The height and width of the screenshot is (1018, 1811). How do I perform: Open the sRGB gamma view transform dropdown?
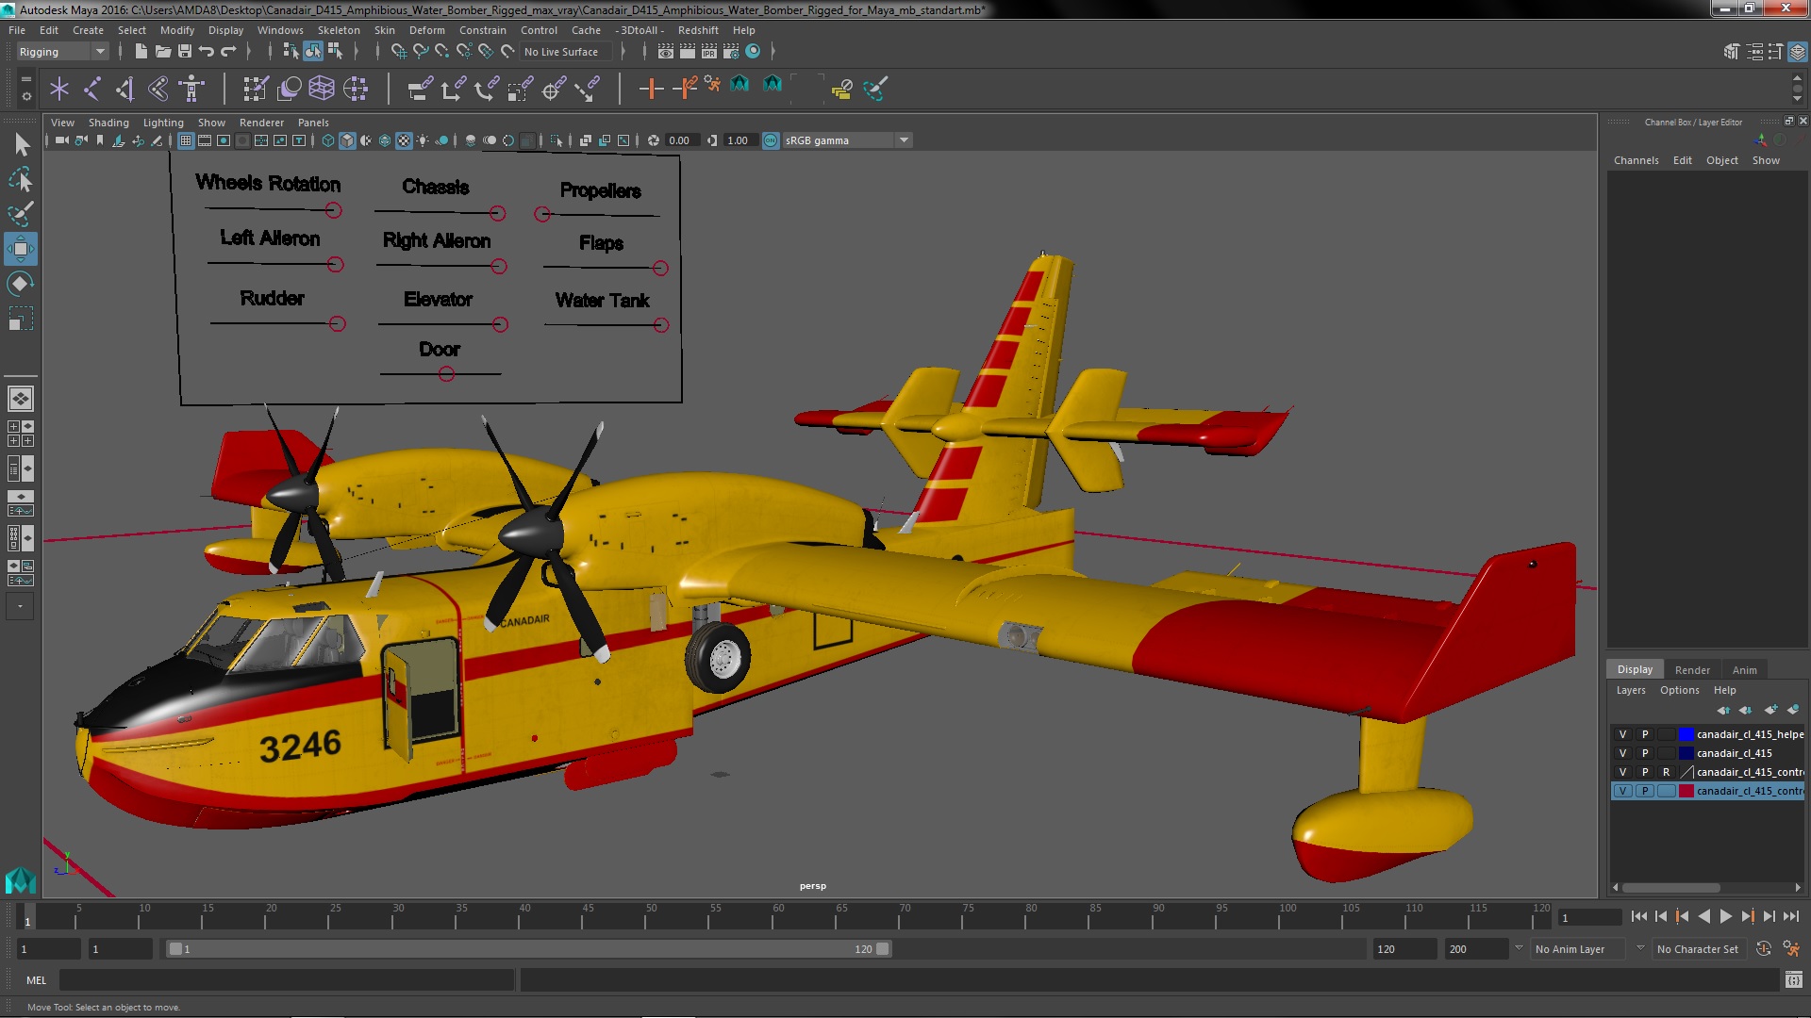[847, 140]
